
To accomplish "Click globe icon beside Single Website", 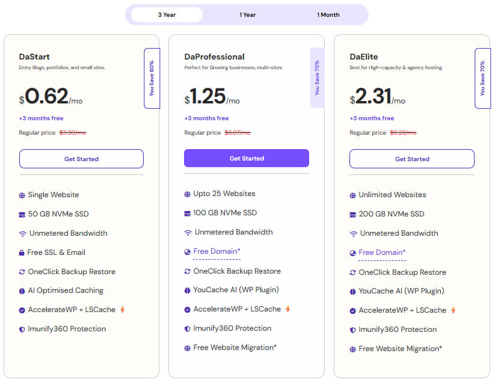I will tap(22, 195).
